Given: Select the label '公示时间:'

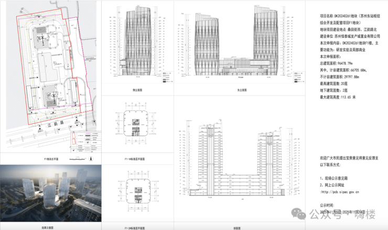Looking at the screenshot, I should coord(327,205).
